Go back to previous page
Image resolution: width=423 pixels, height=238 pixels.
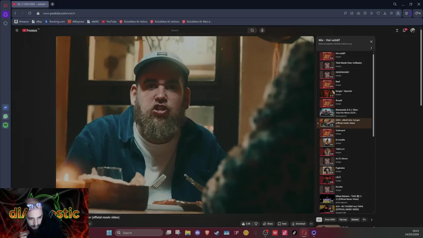[x=15, y=13]
